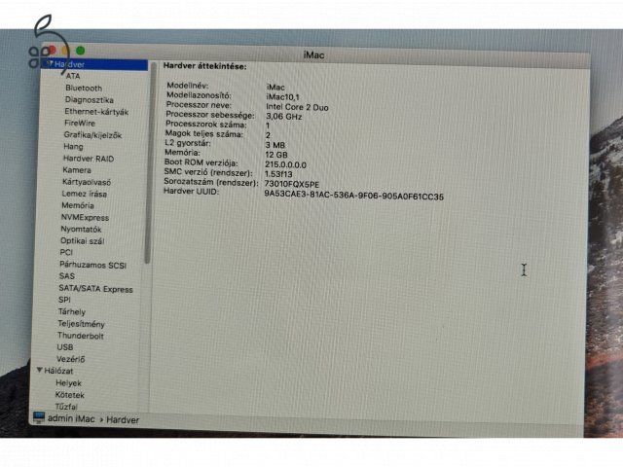The image size is (623, 467).
Task: Open Nyomtatók entry
Action: 81,230
